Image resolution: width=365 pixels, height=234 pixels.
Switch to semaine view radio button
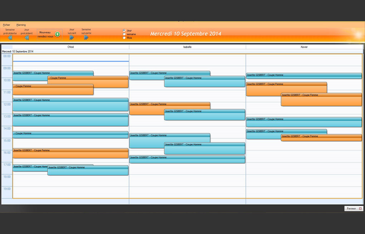tap(124, 34)
